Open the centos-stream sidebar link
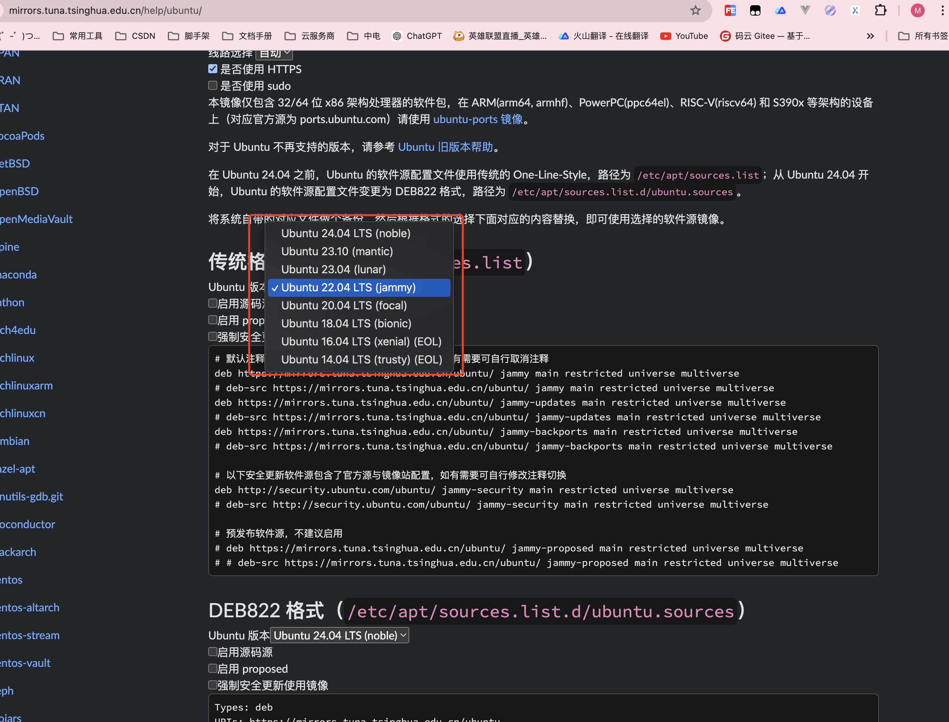 (30, 635)
